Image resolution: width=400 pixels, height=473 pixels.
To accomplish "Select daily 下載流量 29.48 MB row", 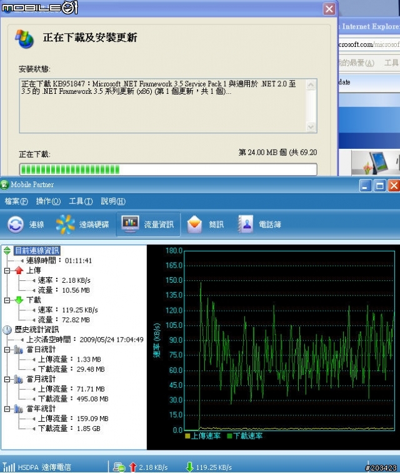I will point(71,369).
